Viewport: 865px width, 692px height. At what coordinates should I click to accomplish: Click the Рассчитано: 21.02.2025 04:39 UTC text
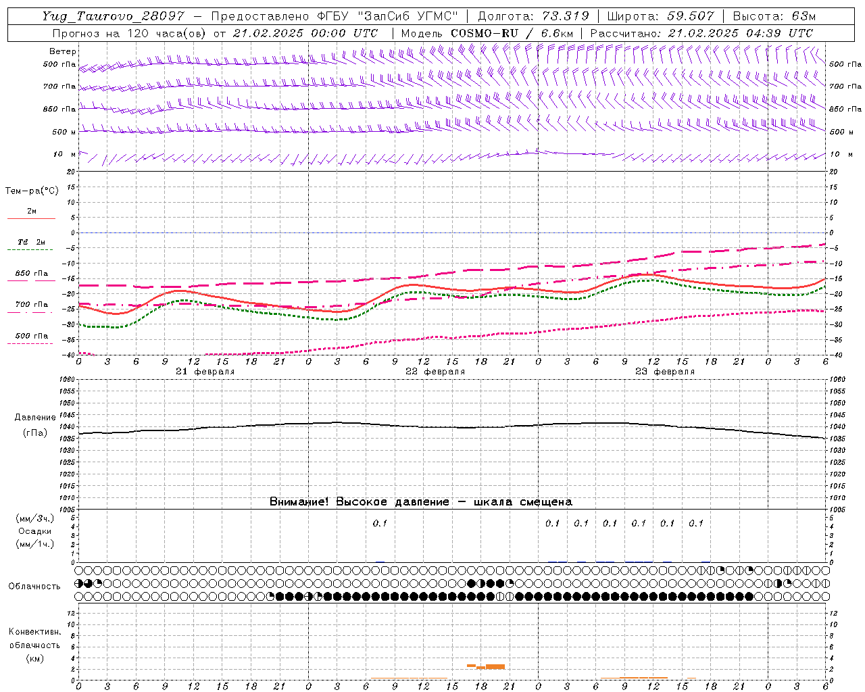point(701,33)
